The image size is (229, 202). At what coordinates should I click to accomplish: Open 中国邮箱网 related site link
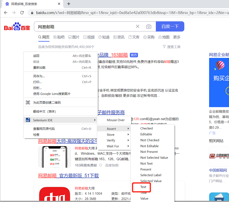[218, 170]
